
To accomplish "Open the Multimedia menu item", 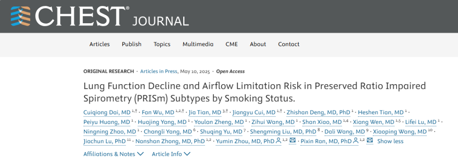I will click(x=198, y=44).
